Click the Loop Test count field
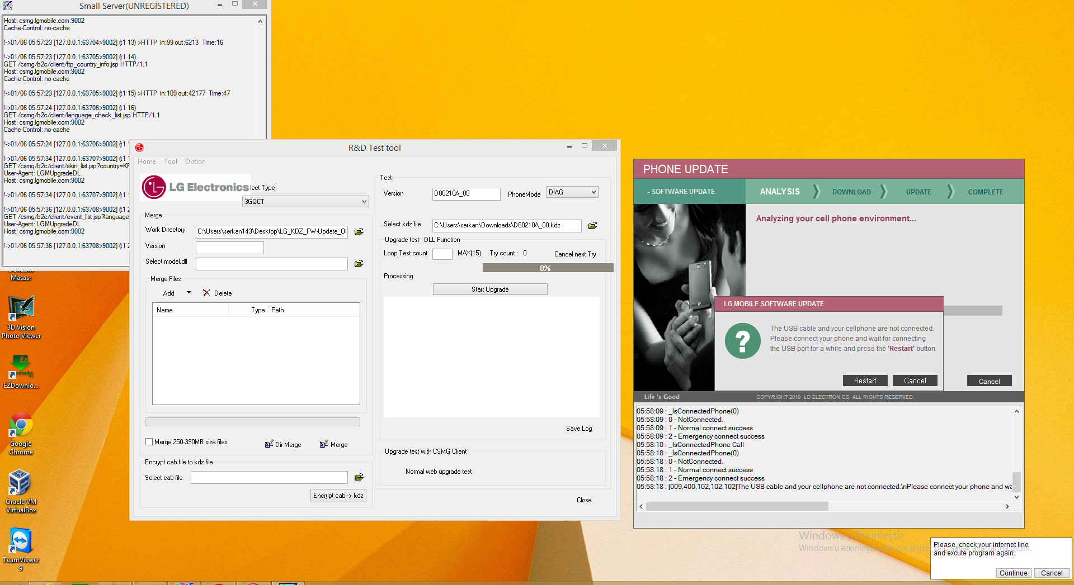The image size is (1074, 585). click(x=442, y=254)
